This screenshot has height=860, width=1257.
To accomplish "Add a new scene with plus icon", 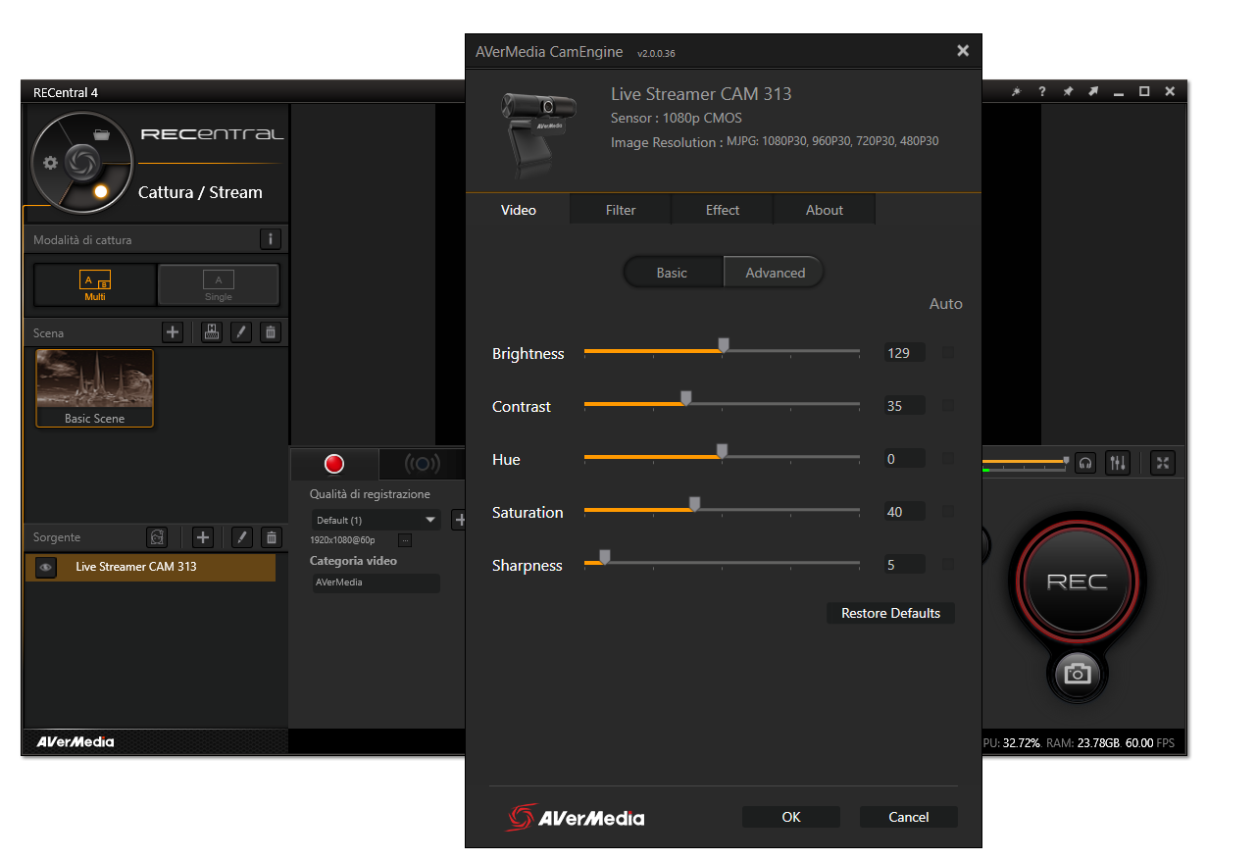I will coord(173,332).
